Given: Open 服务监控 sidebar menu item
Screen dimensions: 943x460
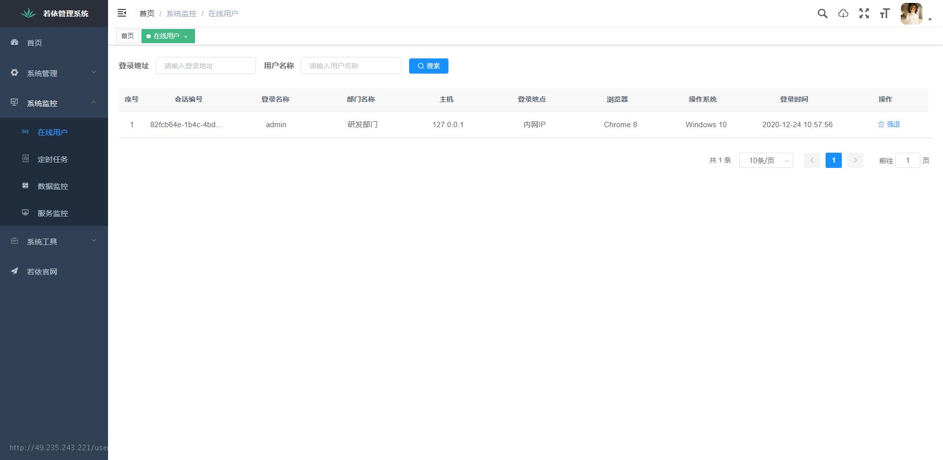Looking at the screenshot, I should point(54,213).
